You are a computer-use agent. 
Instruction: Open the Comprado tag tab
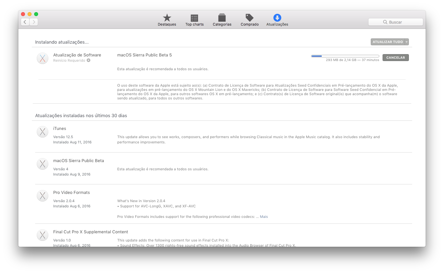click(x=250, y=20)
